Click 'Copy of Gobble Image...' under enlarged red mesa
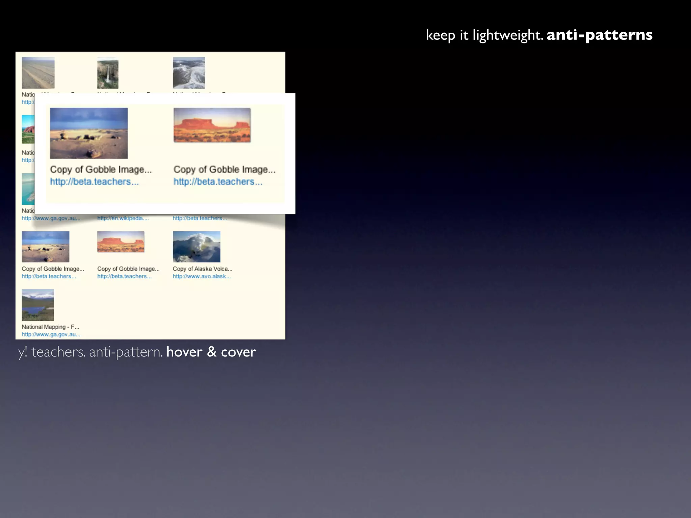The width and height of the screenshot is (691, 518). point(224,169)
